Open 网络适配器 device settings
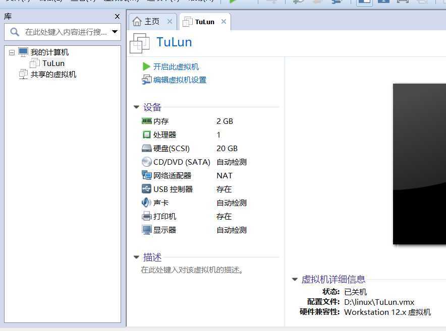 [173, 176]
